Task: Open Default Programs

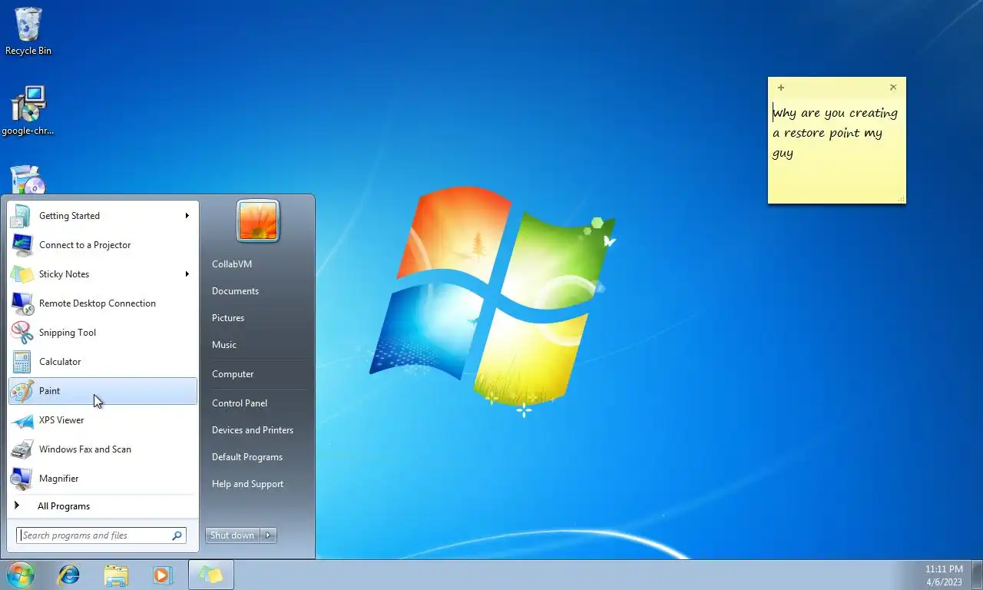Action: click(x=247, y=457)
